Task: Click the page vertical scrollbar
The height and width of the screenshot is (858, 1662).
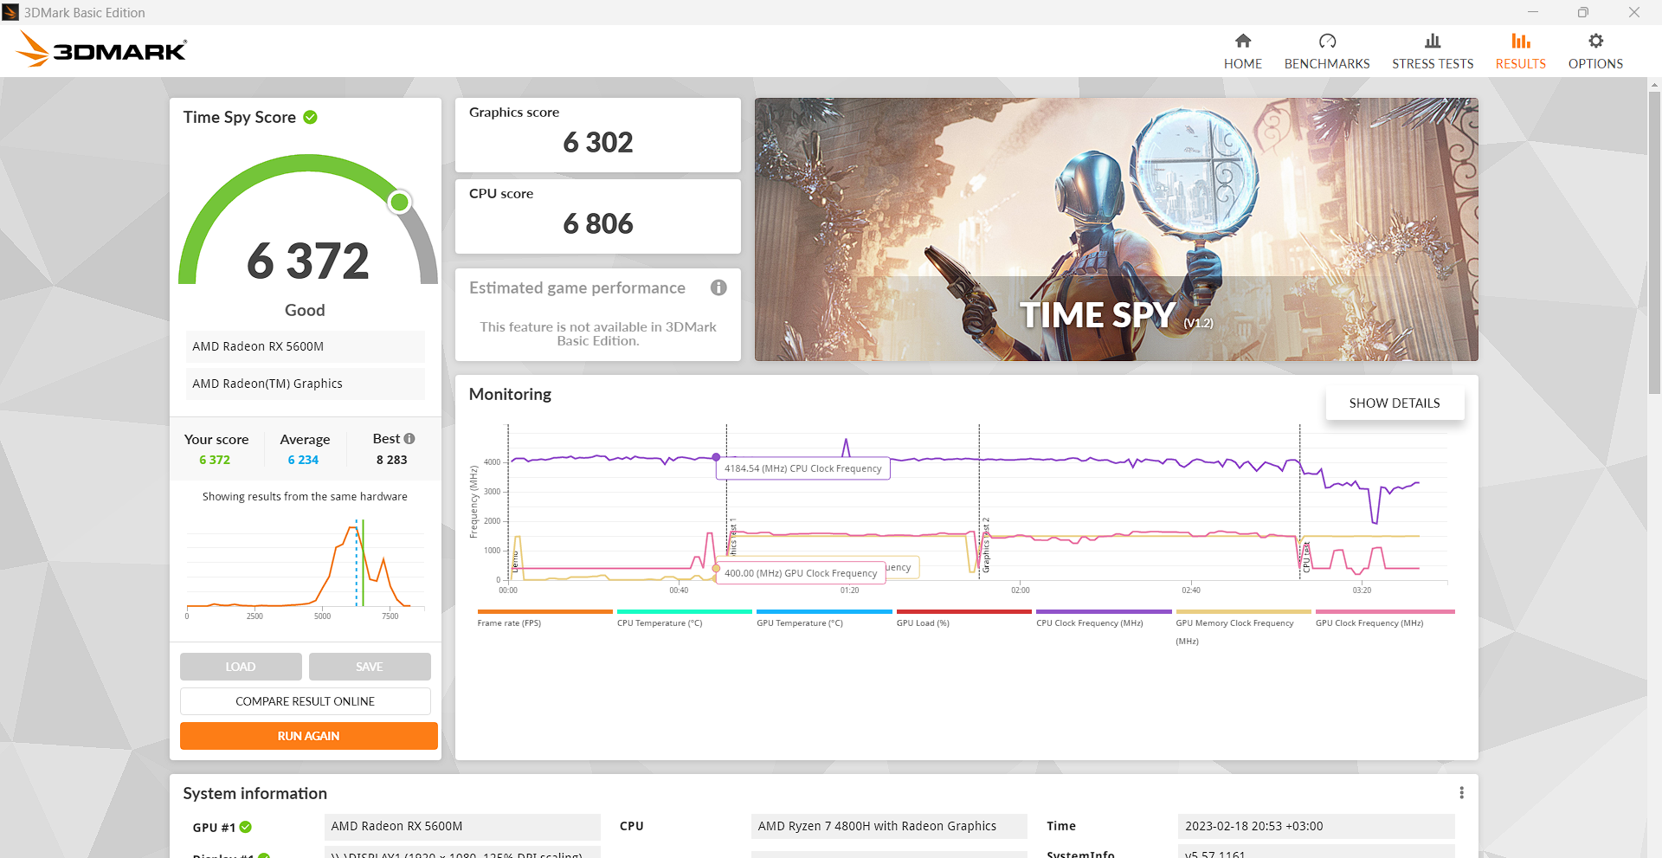Action: tap(1654, 242)
